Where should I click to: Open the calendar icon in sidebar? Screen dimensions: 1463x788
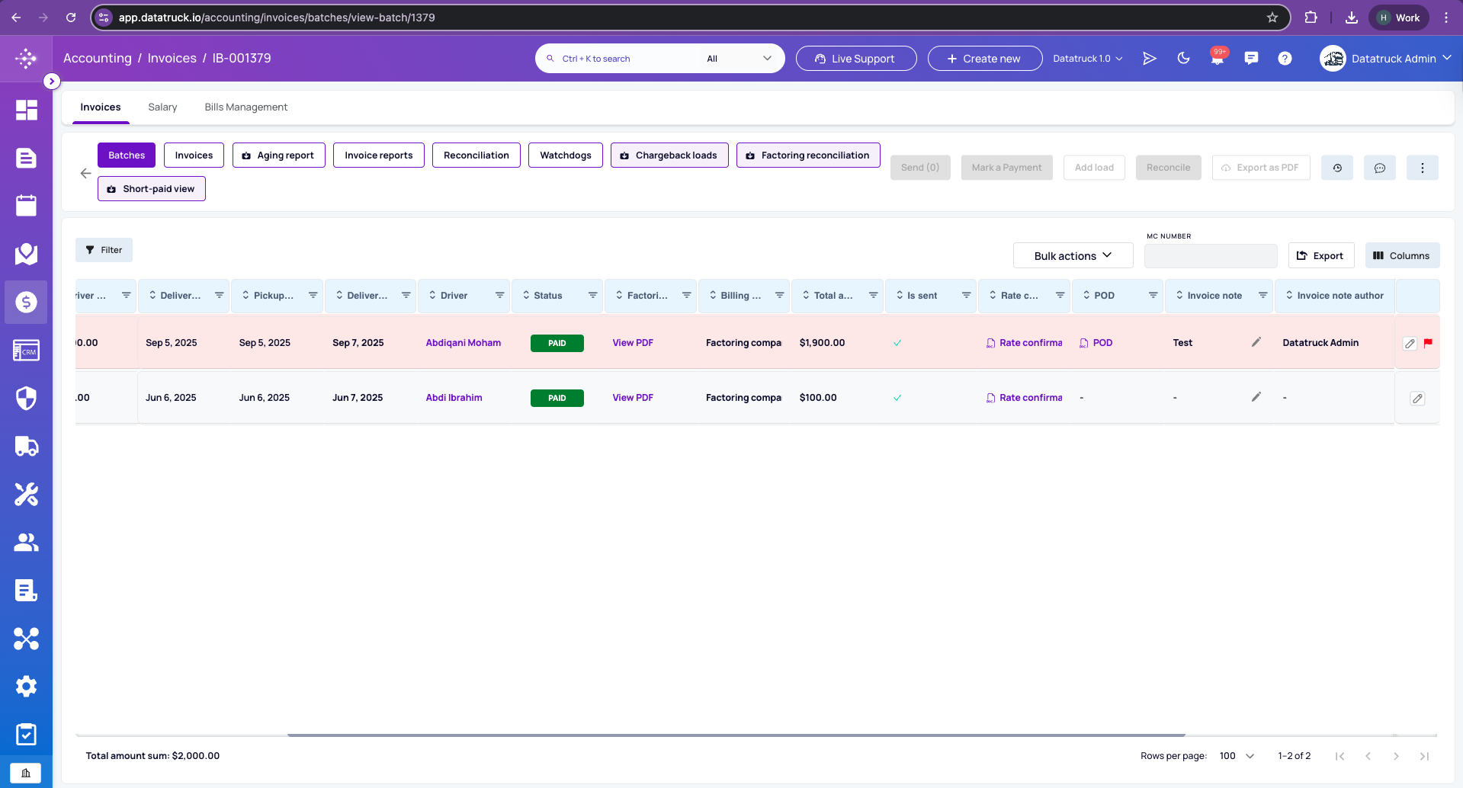[26, 206]
